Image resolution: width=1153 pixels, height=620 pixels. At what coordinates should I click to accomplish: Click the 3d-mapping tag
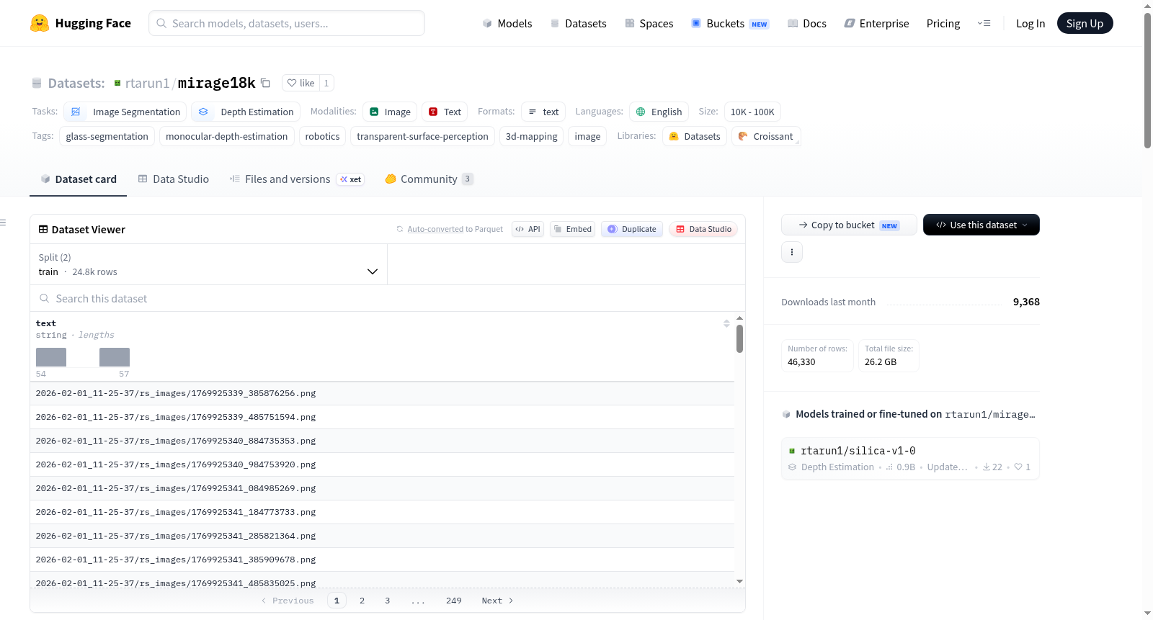pyautogui.click(x=532, y=136)
